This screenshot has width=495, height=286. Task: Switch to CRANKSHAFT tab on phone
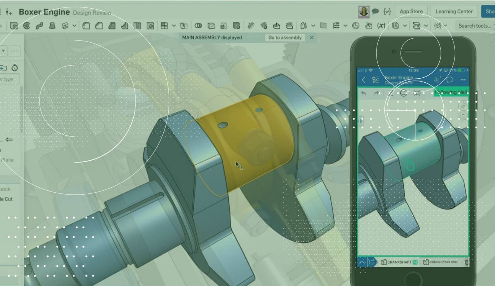[399, 262]
